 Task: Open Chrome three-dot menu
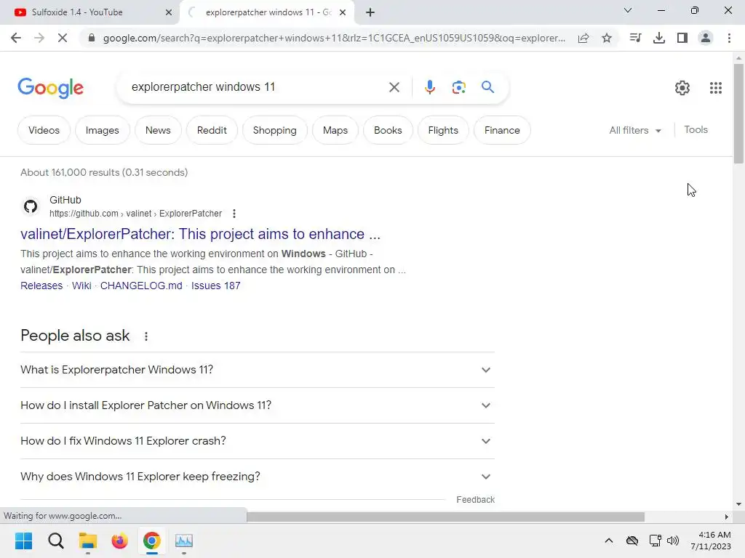pos(729,38)
